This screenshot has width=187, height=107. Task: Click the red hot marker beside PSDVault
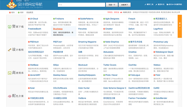tap(29, 42)
